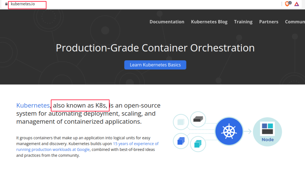The image size is (305, 169).
Task: Click the padlock icon in address bar
Action: pyautogui.click(x=6, y=4)
